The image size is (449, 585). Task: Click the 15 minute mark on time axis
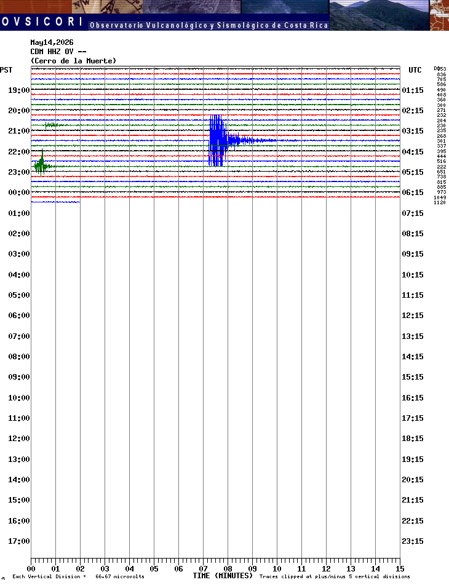(x=400, y=569)
